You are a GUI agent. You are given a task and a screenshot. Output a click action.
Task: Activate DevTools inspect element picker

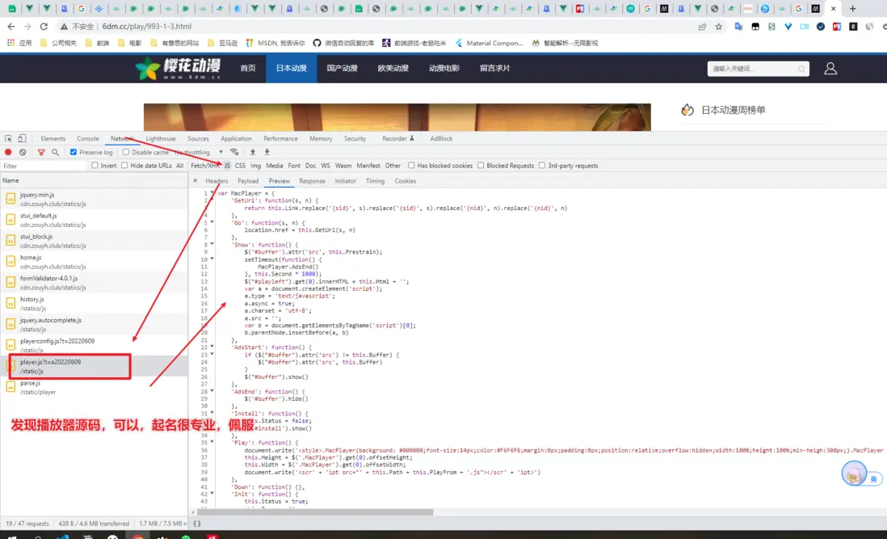[x=9, y=138]
